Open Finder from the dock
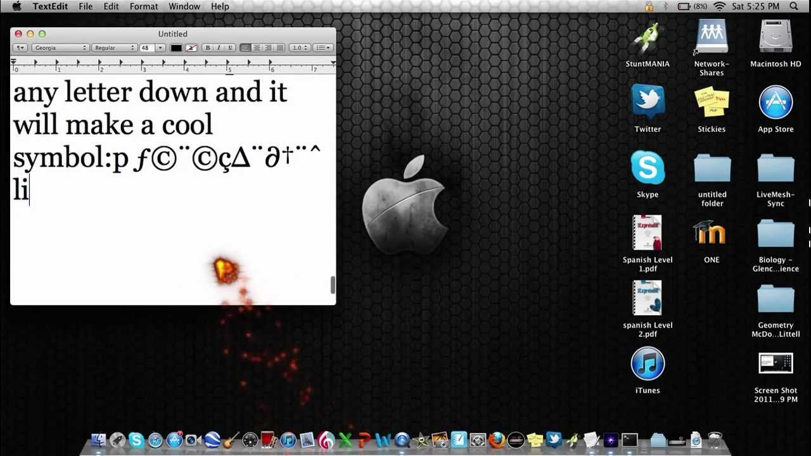This screenshot has height=456, width=811. coord(98,440)
